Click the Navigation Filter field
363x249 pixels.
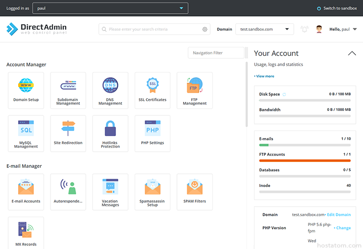[215, 53]
